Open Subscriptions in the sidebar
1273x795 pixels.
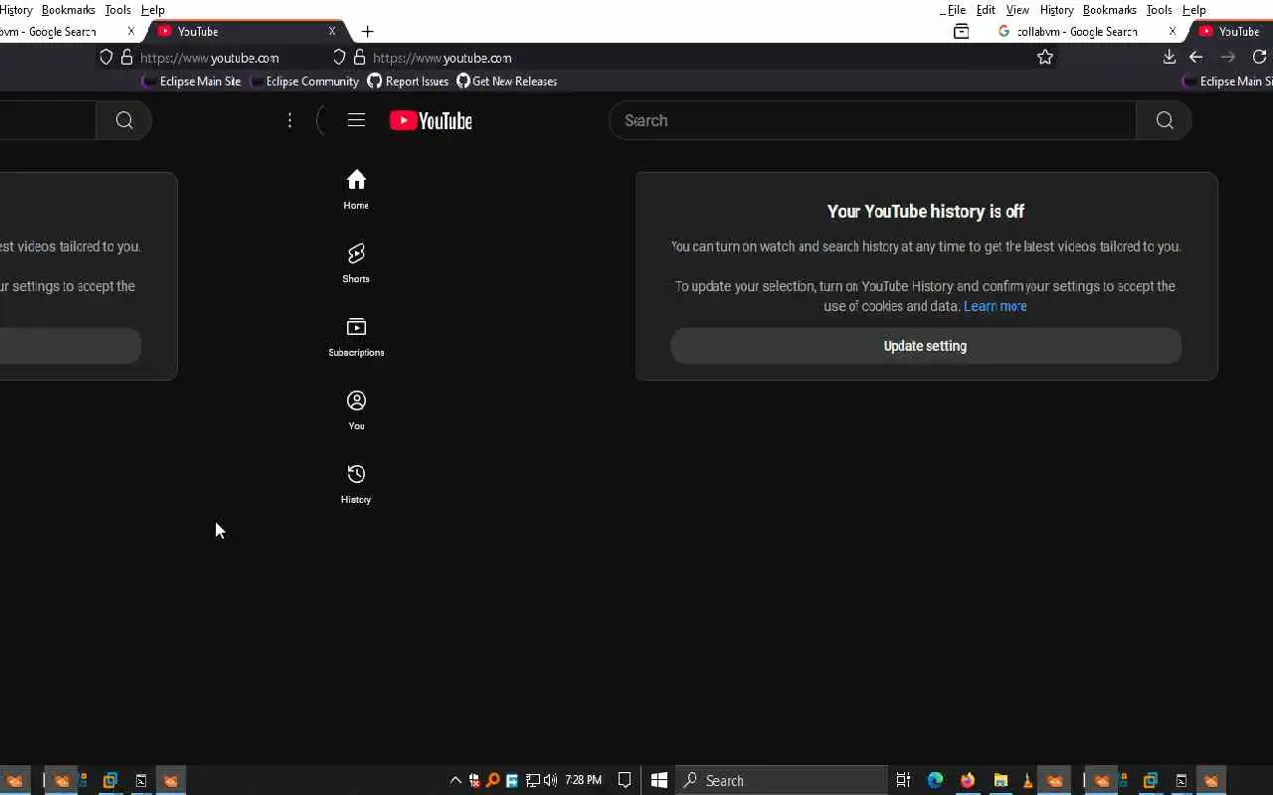[x=356, y=337]
